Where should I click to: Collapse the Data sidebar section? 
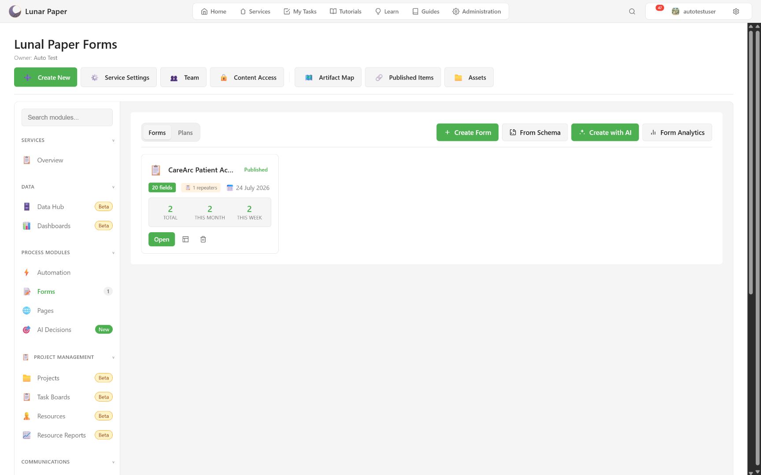pyautogui.click(x=113, y=187)
